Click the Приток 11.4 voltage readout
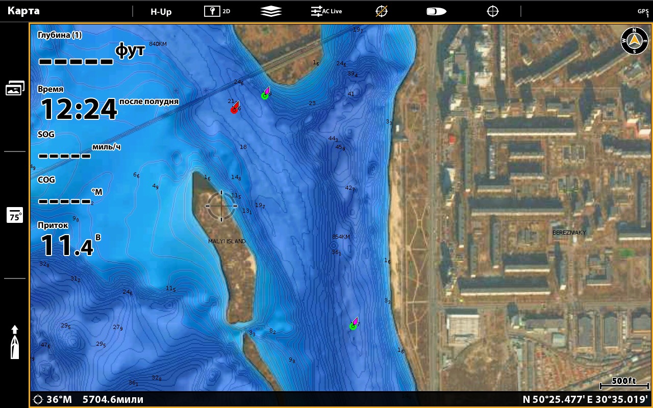653x408 pixels. 67,246
